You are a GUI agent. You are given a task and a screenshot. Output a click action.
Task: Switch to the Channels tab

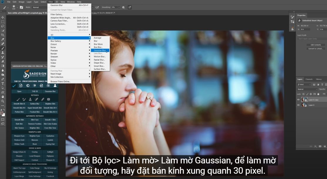pyautogui.click(x=309, y=79)
